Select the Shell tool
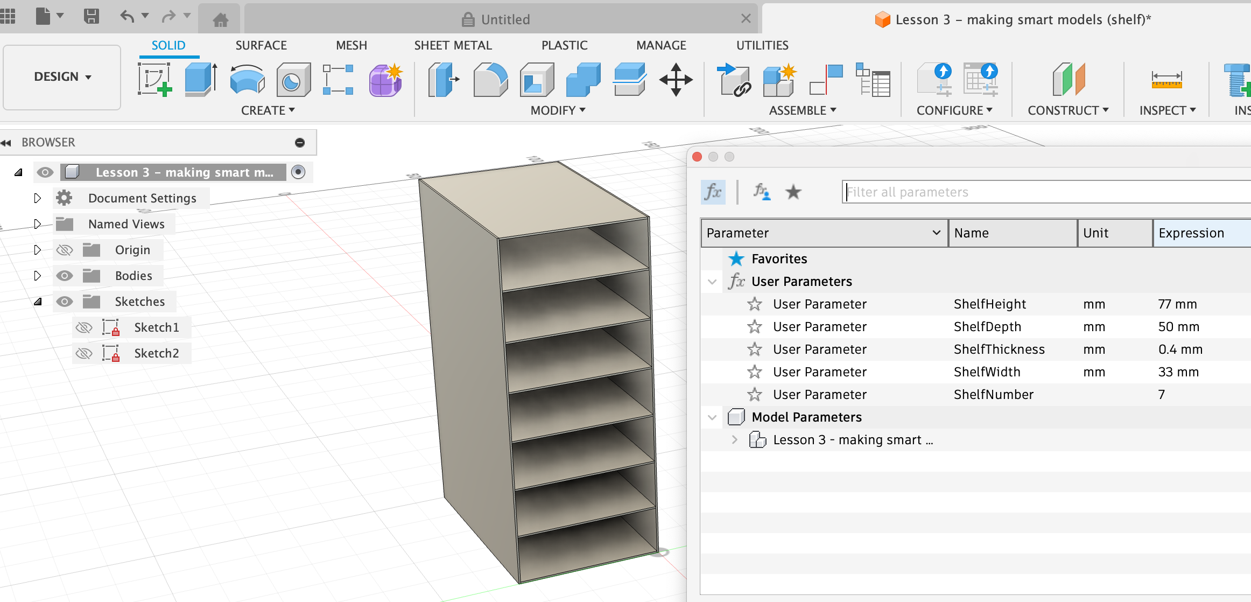The image size is (1251, 602). click(x=537, y=80)
